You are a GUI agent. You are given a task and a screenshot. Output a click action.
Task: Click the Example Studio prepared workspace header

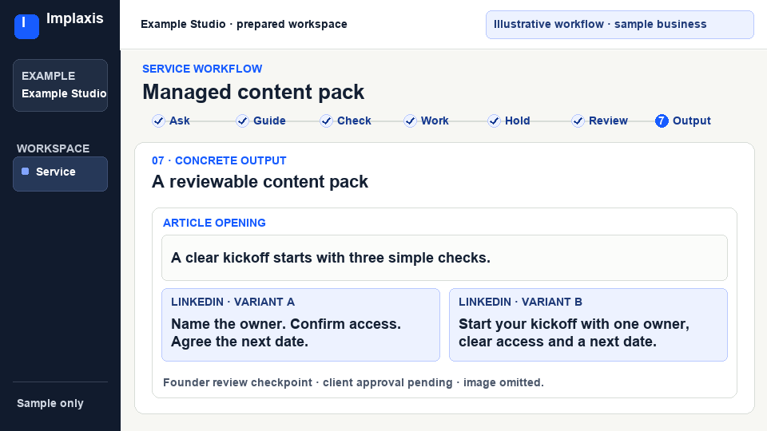[x=244, y=25]
